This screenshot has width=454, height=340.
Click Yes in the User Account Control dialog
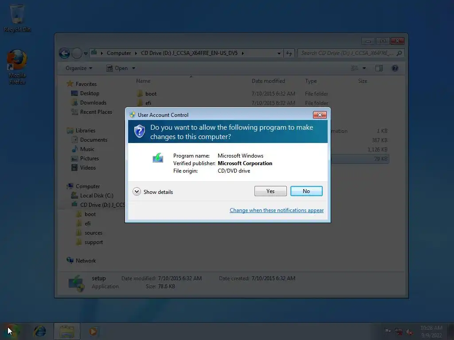click(270, 191)
